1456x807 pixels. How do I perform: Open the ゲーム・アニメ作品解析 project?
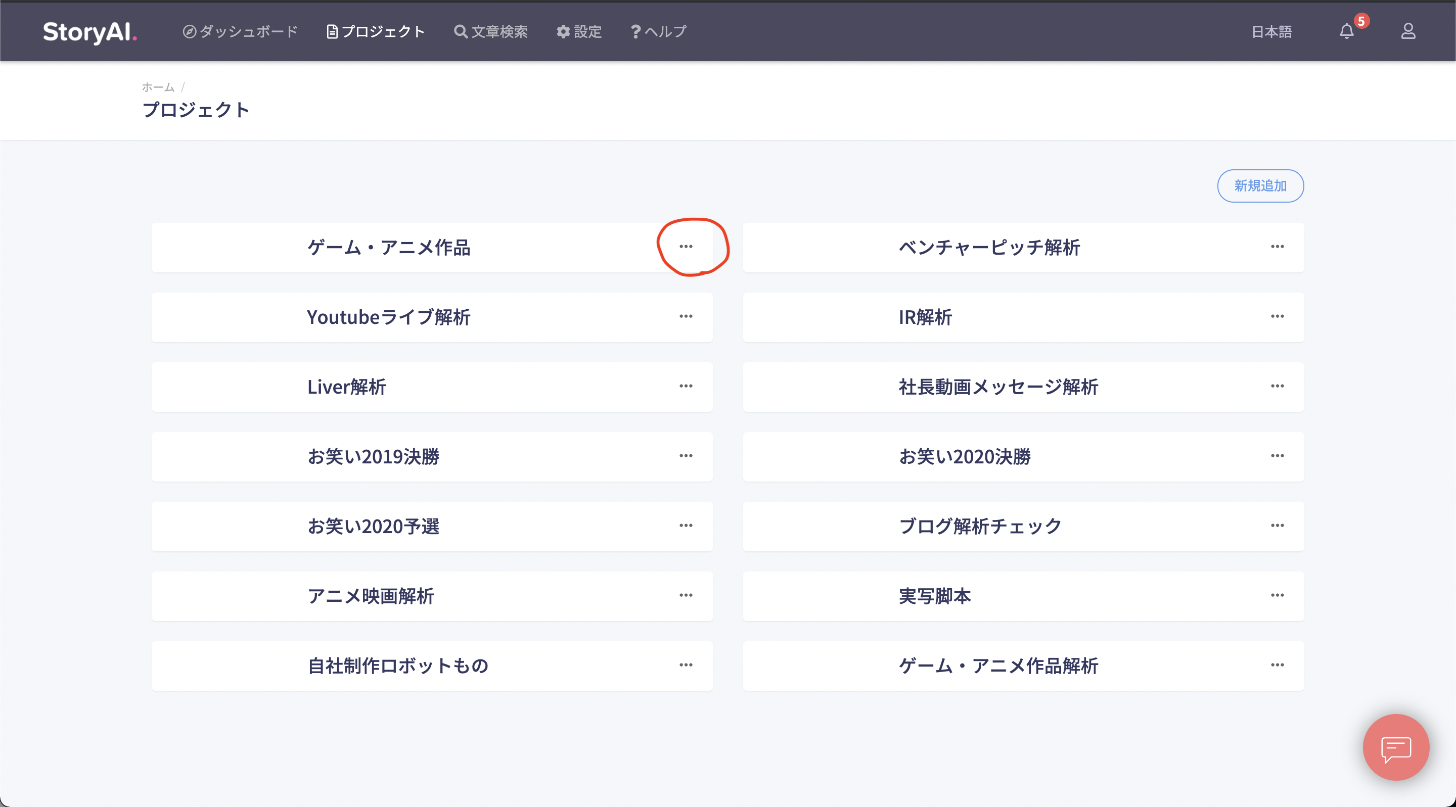pos(998,667)
